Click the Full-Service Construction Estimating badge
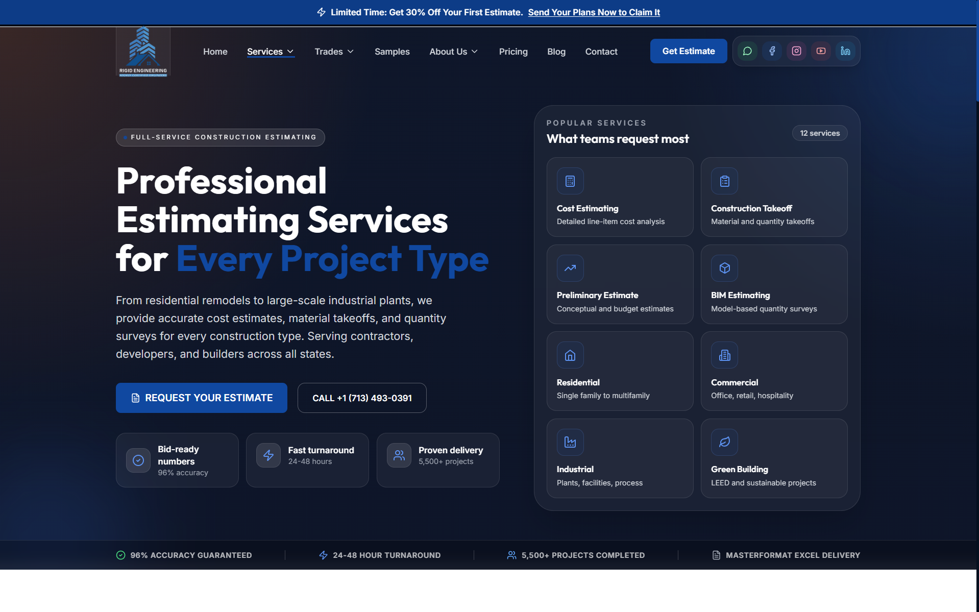Image resolution: width=979 pixels, height=612 pixels. (221, 137)
